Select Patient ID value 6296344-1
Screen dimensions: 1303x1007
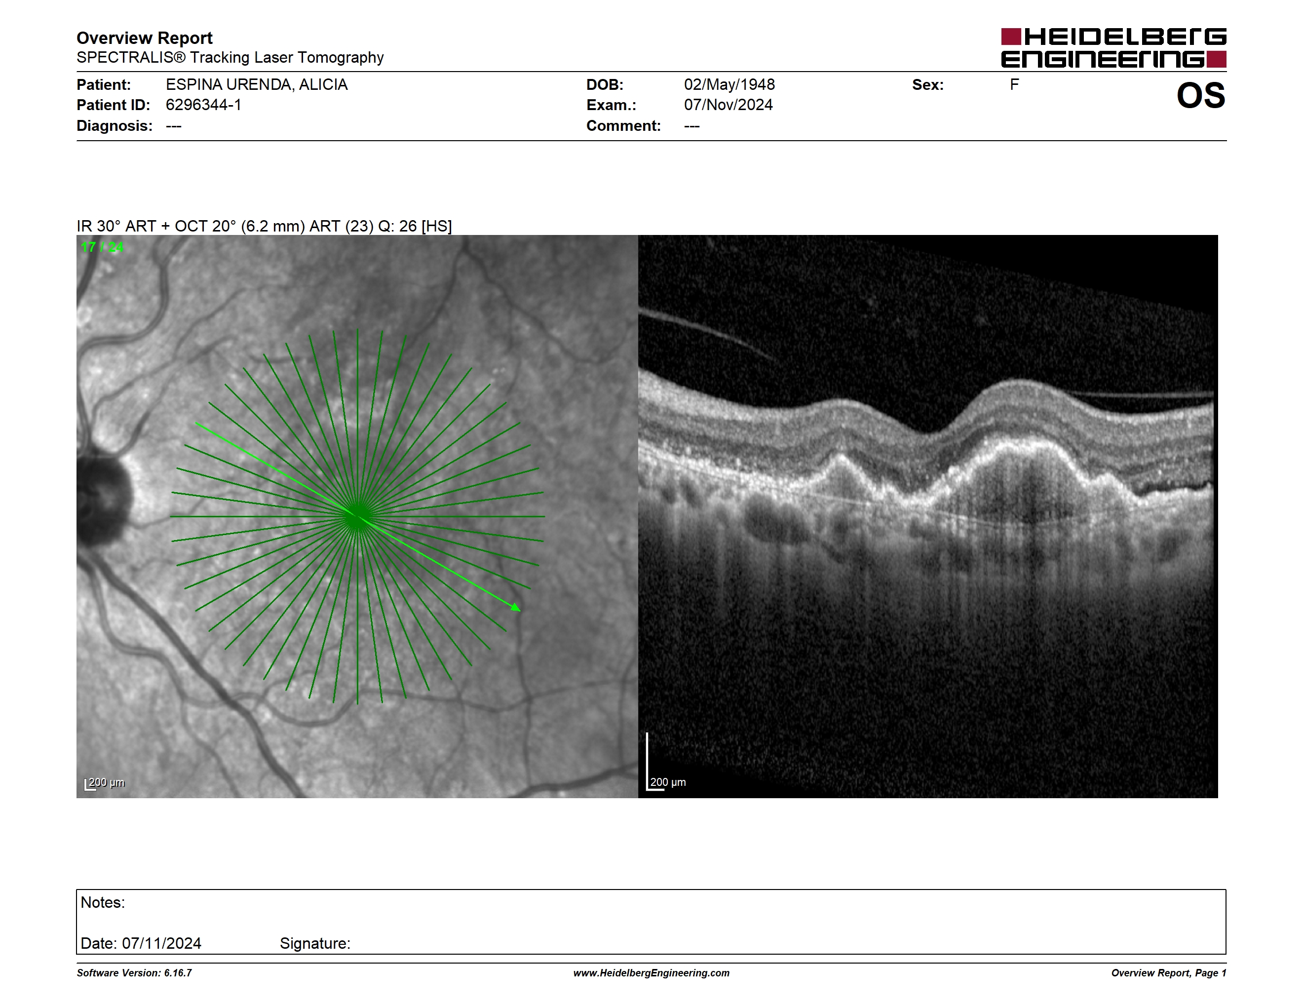pos(203,105)
